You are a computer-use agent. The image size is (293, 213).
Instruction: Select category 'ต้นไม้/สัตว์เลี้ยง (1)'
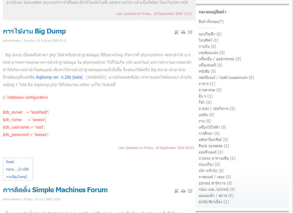coord(214,202)
